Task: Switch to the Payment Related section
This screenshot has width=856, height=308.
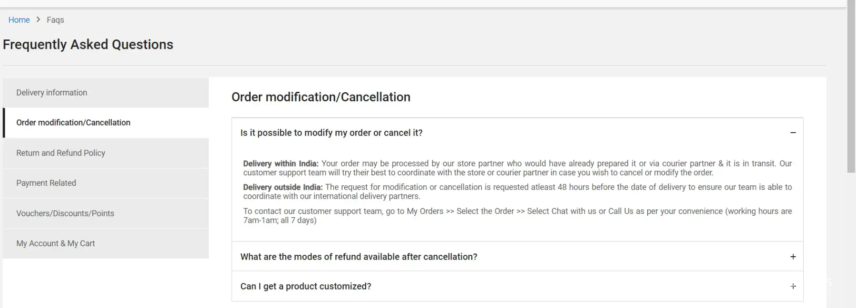Action: [46, 183]
